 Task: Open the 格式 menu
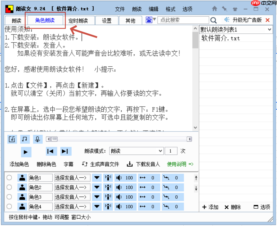170,9
